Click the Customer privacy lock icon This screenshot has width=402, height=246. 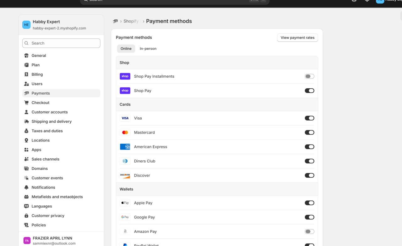pos(26,216)
